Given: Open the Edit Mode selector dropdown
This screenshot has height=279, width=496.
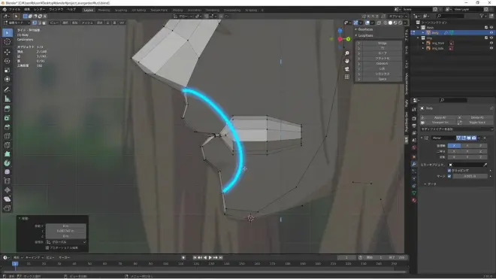Looking at the screenshot, I should coord(17,23).
